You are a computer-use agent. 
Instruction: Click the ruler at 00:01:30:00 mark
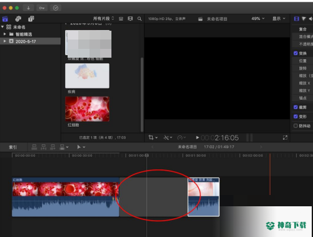[x=195, y=155]
